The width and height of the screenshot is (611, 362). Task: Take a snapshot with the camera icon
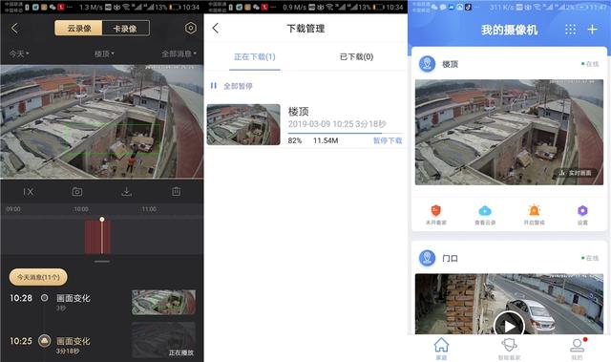click(77, 191)
